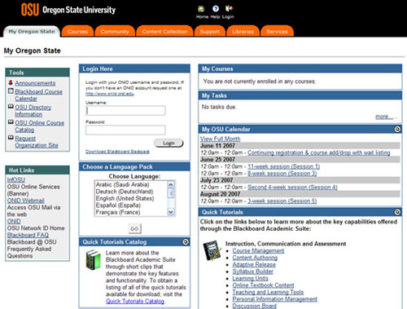Click the notebook and pencil icon
Viewport: 407px width, 309px height.
212,250
